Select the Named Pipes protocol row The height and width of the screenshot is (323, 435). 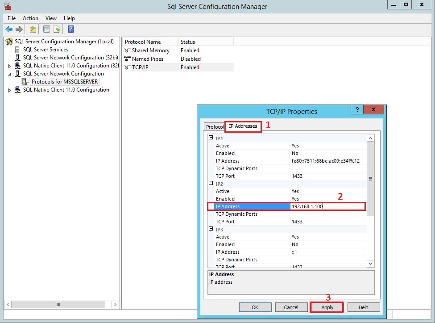click(x=178, y=59)
